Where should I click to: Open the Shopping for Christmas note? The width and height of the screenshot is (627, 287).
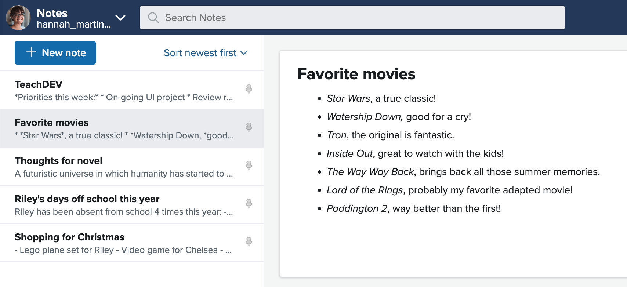click(132, 243)
